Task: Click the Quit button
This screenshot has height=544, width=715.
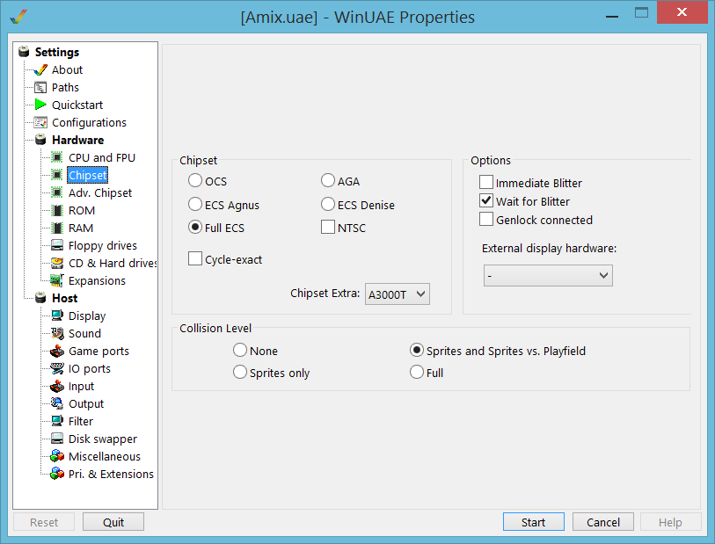Action: click(x=113, y=522)
